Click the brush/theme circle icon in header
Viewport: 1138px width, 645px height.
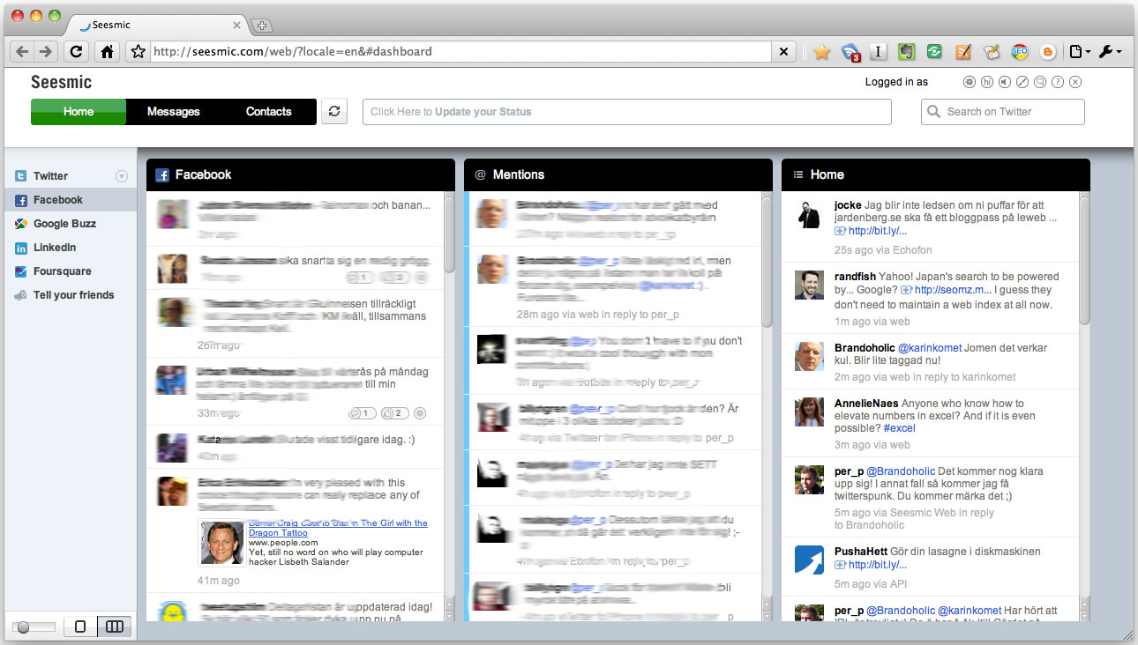(x=1022, y=82)
